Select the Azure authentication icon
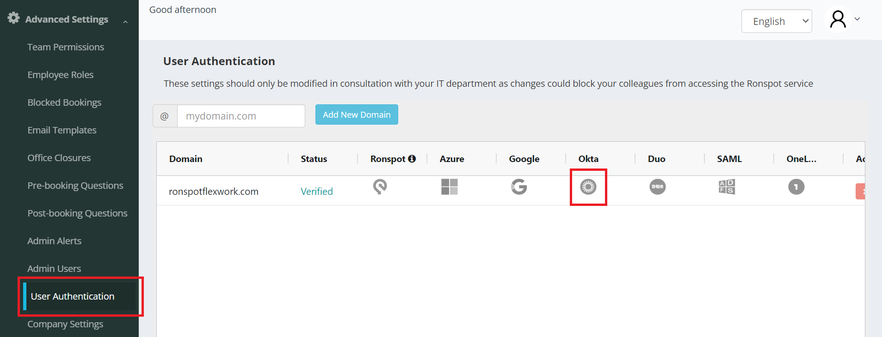This screenshot has height=337, width=882. 449,187
